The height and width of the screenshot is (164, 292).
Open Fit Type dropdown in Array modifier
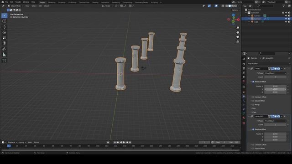click(x=275, y=73)
